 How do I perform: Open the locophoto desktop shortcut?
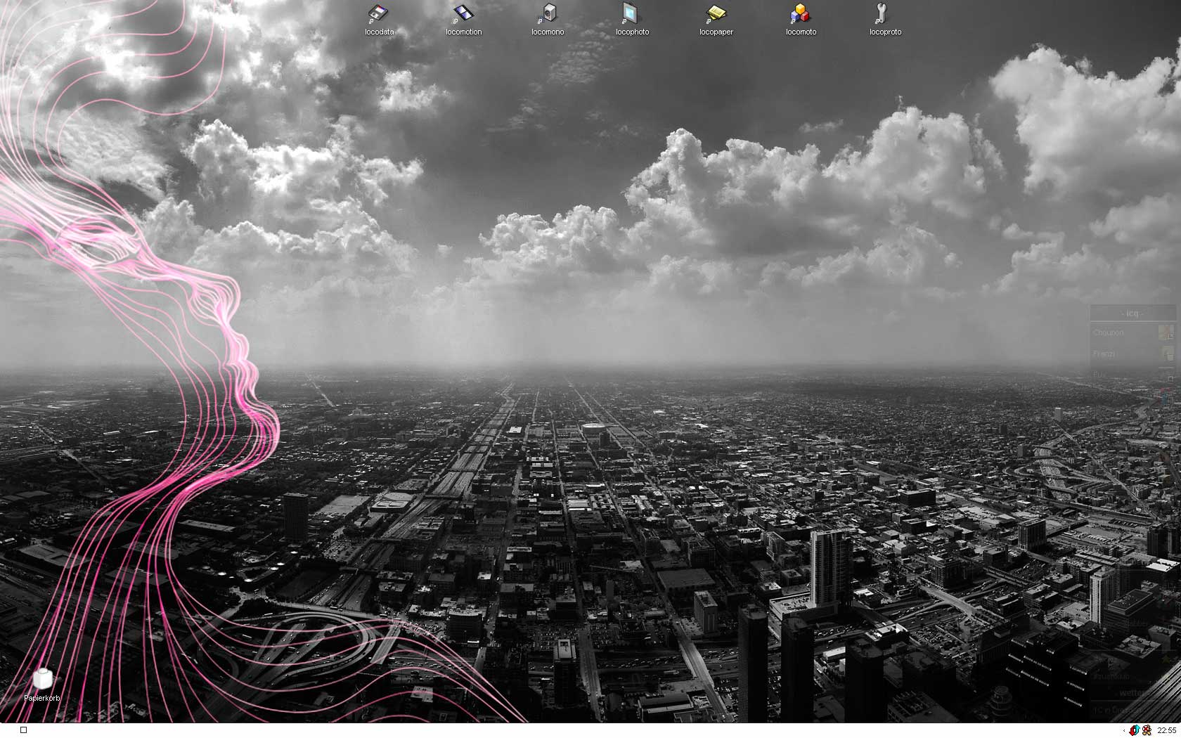pos(632,19)
